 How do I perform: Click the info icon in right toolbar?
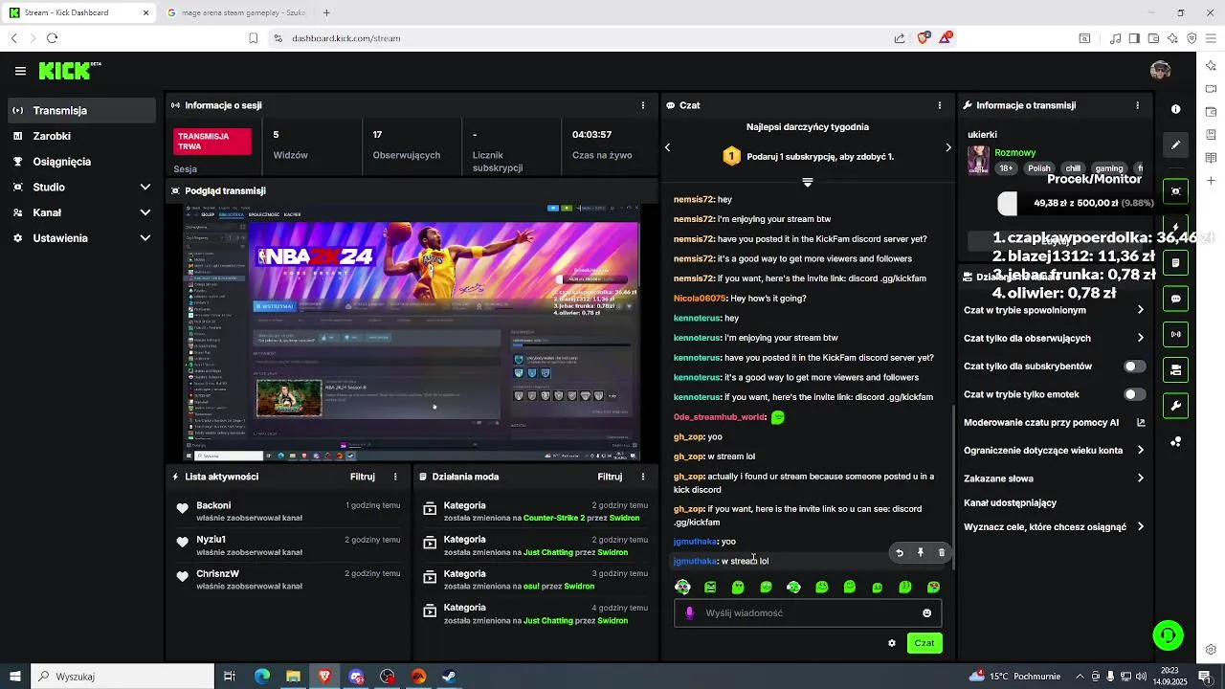tap(1175, 110)
